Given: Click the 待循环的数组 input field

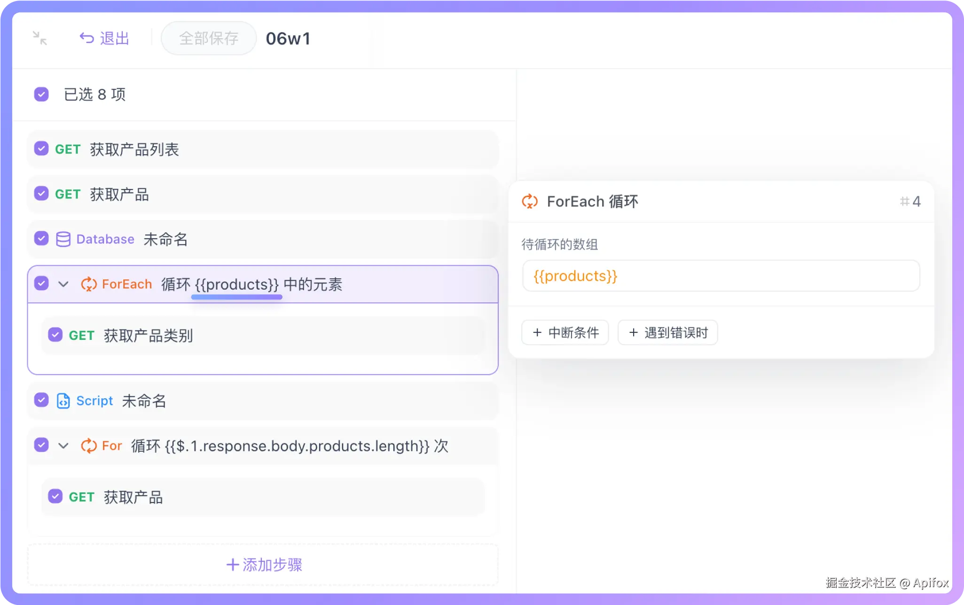Looking at the screenshot, I should [721, 276].
